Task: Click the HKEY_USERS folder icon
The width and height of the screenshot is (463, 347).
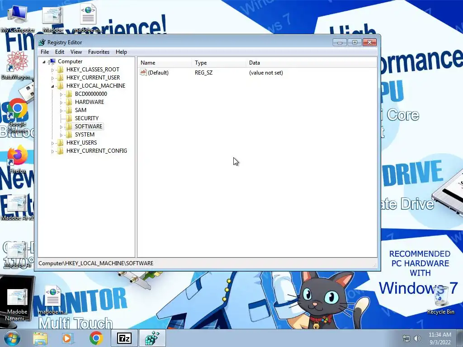Action: (60, 142)
